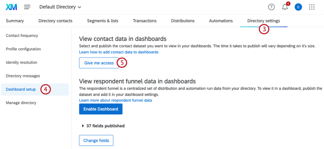Select Profile configuration in the sidebar
The height and width of the screenshot is (149, 324).
(23, 49)
